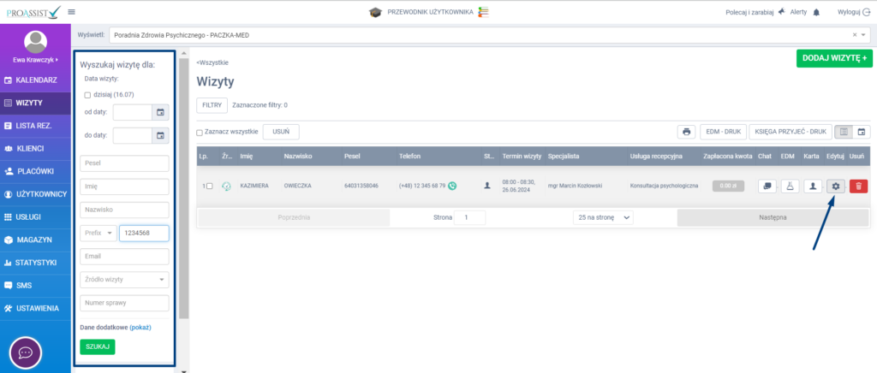
Task: Open the hamburger menu next to the logo
Action: pyautogui.click(x=71, y=12)
